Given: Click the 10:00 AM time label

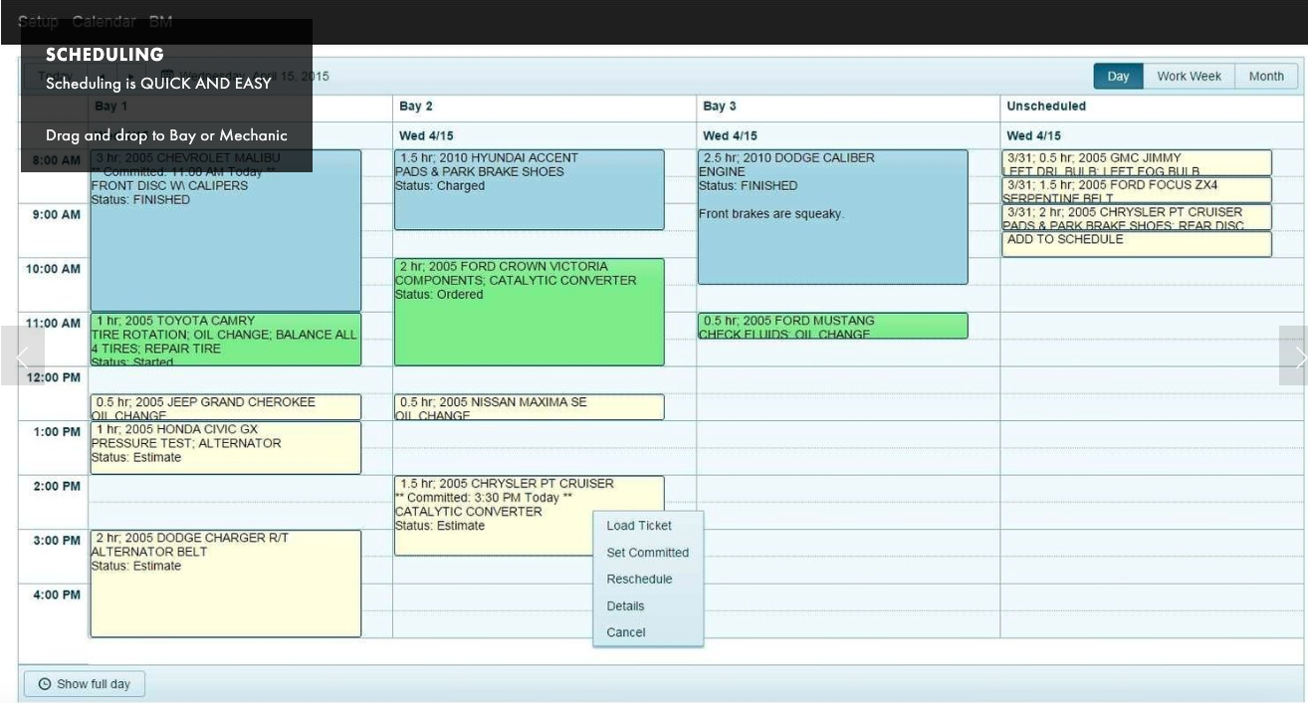Looking at the screenshot, I should coord(53,269).
